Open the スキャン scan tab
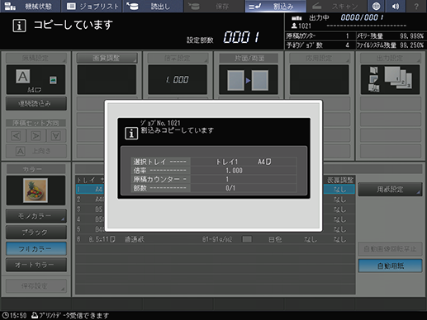 pyautogui.click(x=336, y=6)
